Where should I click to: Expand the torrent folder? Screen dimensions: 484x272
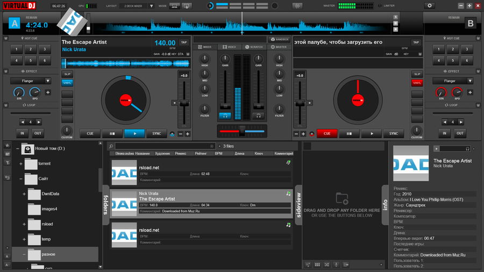click(x=21, y=164)
